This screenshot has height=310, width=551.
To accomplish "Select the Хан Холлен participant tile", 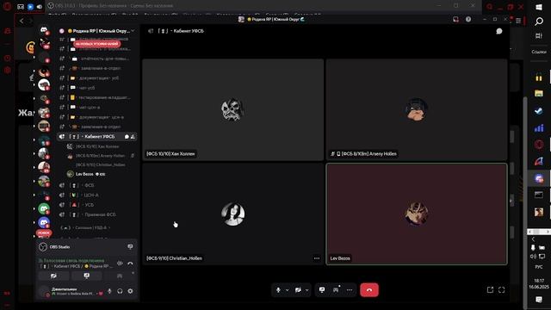I will click(x=233, y=109).
